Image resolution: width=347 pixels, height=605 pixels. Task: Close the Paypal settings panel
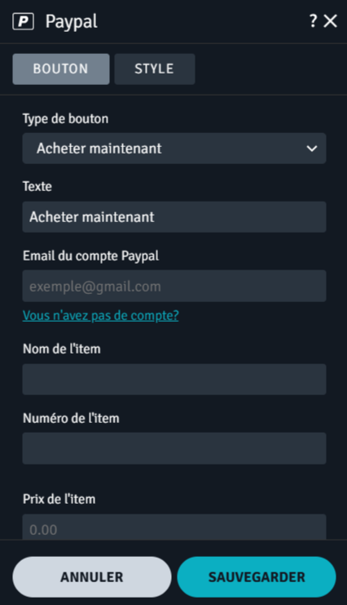click(331, 21)
